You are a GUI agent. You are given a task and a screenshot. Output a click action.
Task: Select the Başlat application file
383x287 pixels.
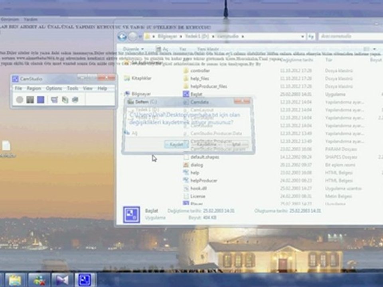[x=193, y=94]
